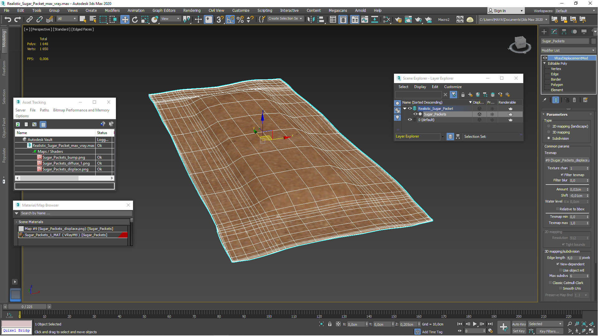
Task: Activate Select and Rotate tool
Action: (x=135, y=19)
